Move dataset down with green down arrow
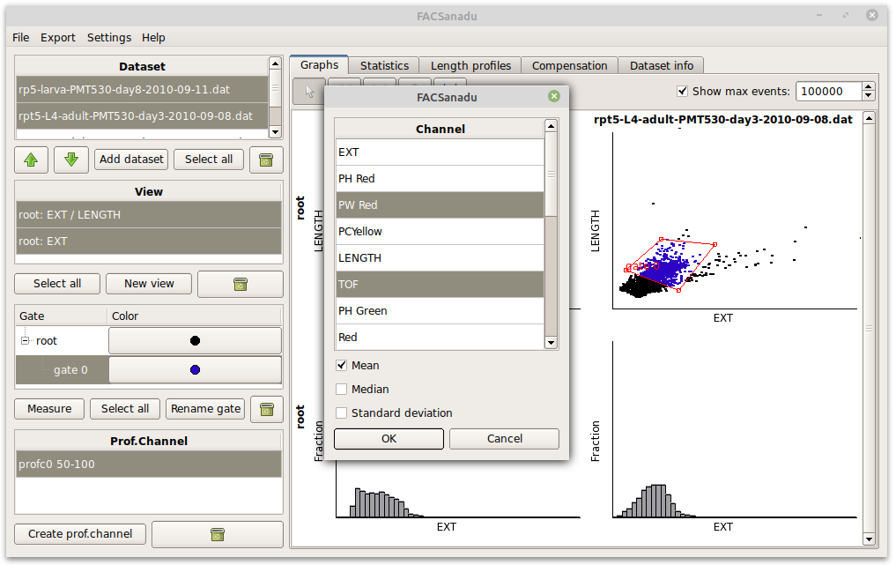Viewport: 896px width, 565px height. (x=70, y=160)
